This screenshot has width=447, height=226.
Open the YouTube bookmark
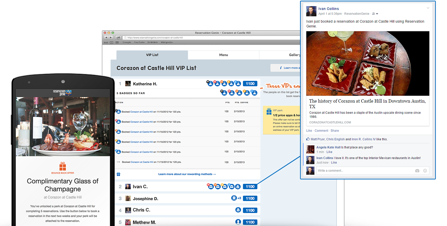pyautogui.click(x=139, y=43)
